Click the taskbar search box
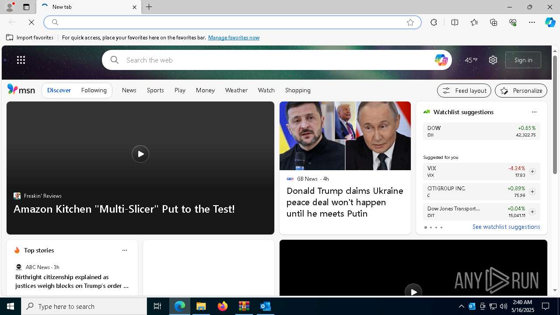This screenshot has width=560, height=315. point(84,306)
